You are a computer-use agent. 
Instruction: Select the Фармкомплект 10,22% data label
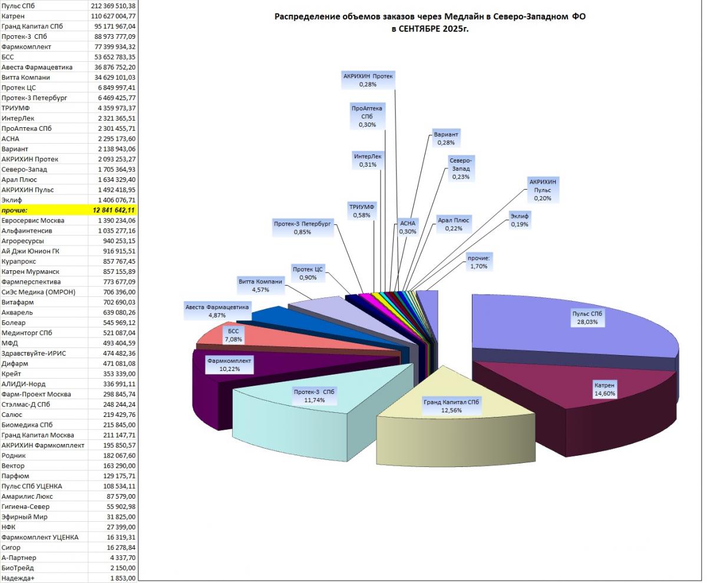(x=229, y=365)
